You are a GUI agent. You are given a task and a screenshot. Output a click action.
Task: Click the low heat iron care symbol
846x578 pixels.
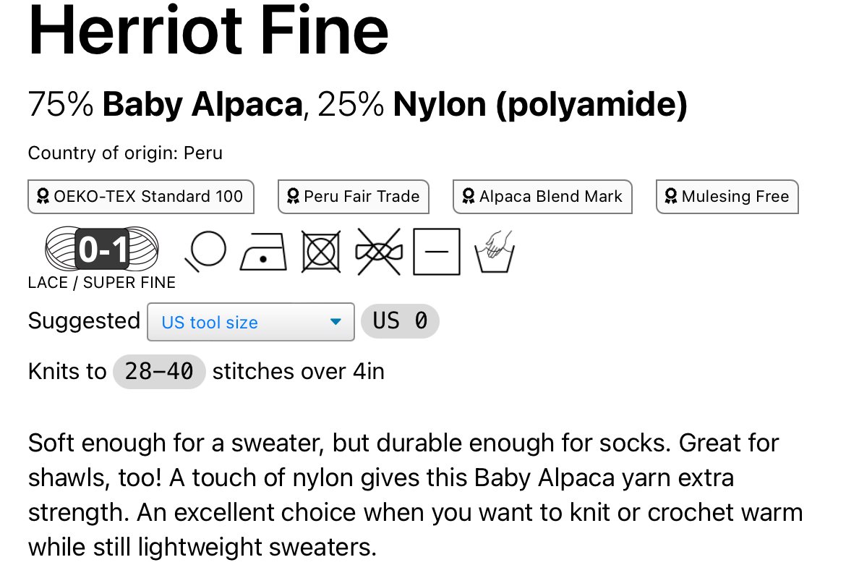click(x=263, y=252)
